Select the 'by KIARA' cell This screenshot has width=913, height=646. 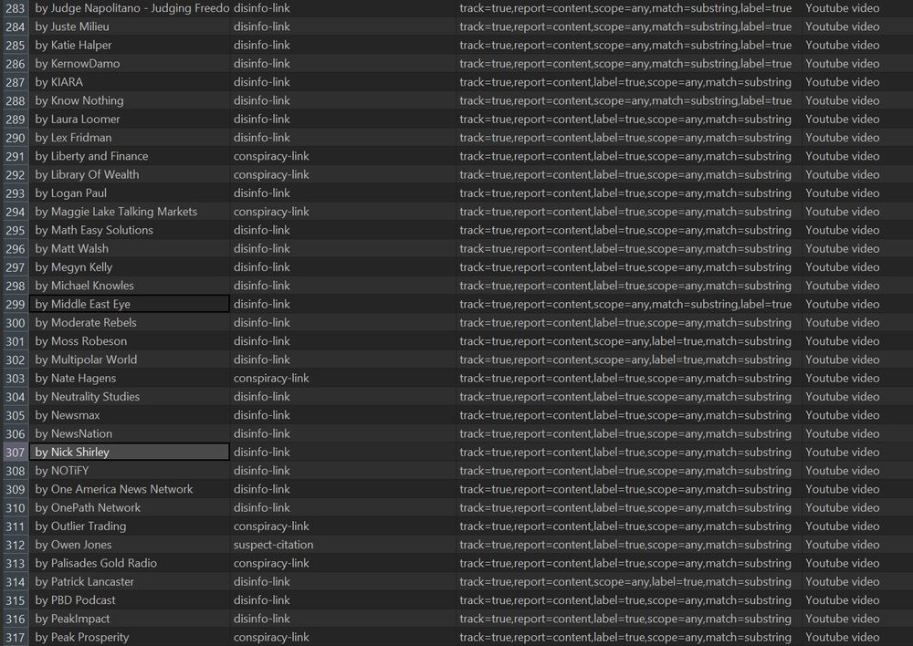tap(130, 82)
